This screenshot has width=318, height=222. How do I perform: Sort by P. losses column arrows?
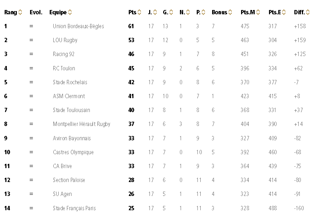click(204, 12)
